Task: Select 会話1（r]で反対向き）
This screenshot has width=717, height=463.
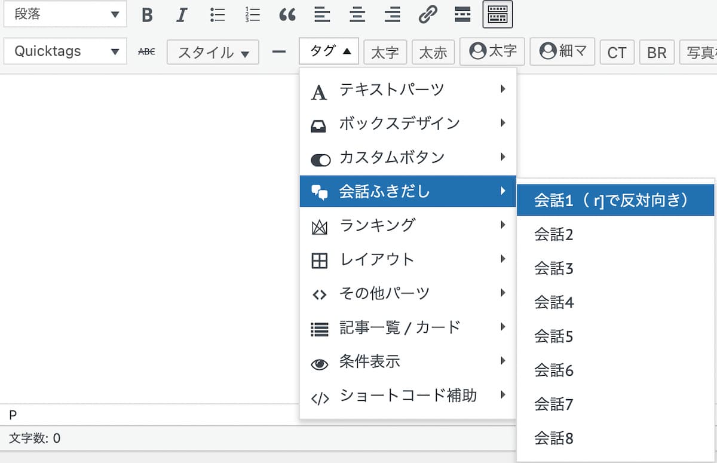Action: tap(615, 200)
